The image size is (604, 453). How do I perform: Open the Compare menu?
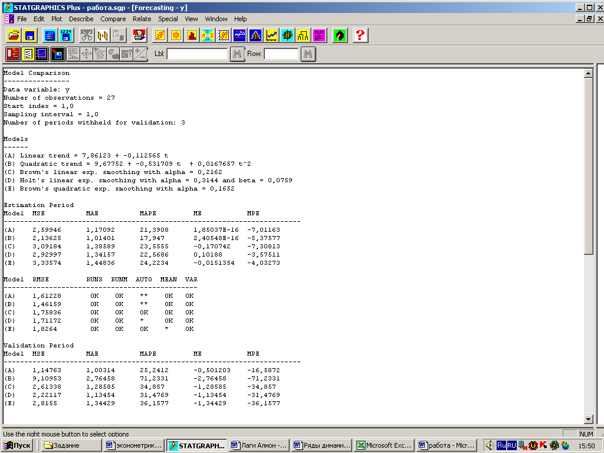click(113, 19)
